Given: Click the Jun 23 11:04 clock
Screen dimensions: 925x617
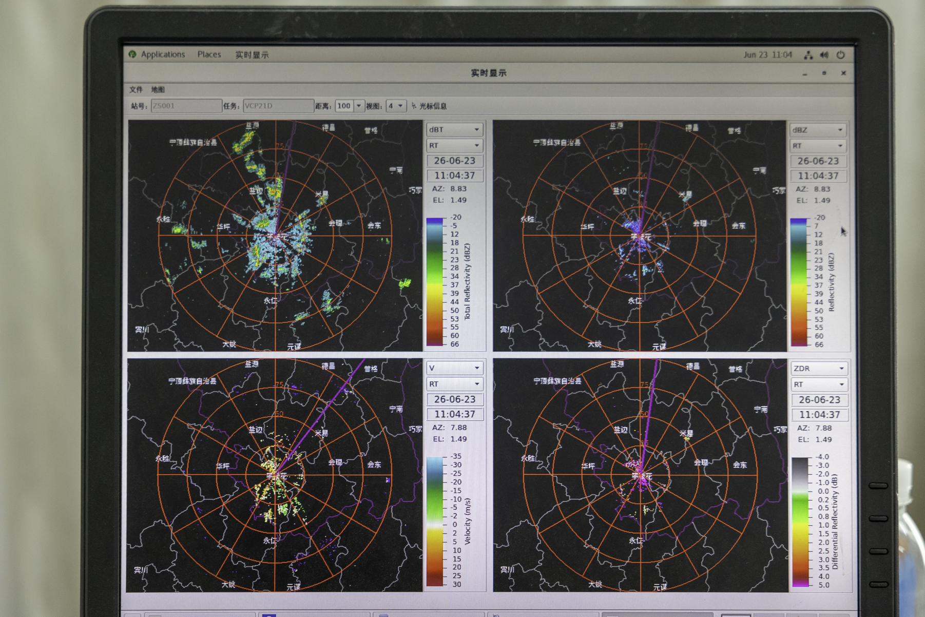Looking at the screenshot, I should click(767, 55).
